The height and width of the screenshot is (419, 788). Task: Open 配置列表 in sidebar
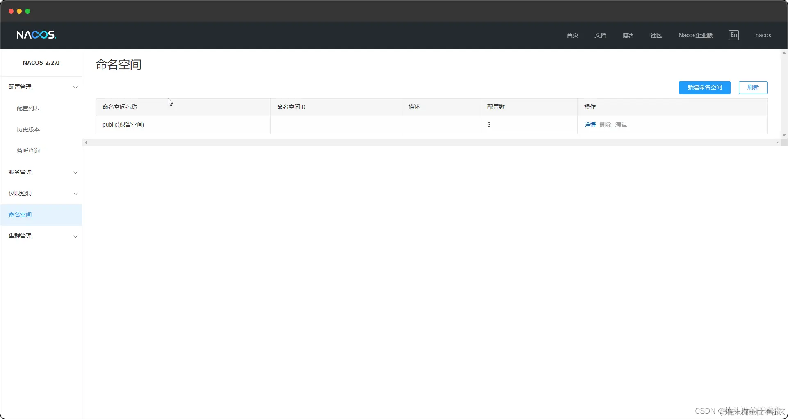(x=28, y=108)
